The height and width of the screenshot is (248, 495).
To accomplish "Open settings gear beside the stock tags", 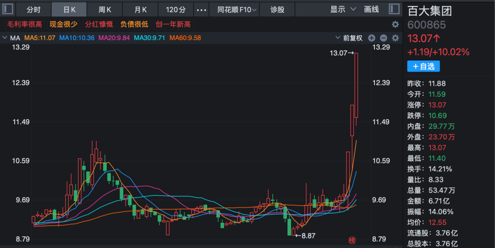I will 395,24.
